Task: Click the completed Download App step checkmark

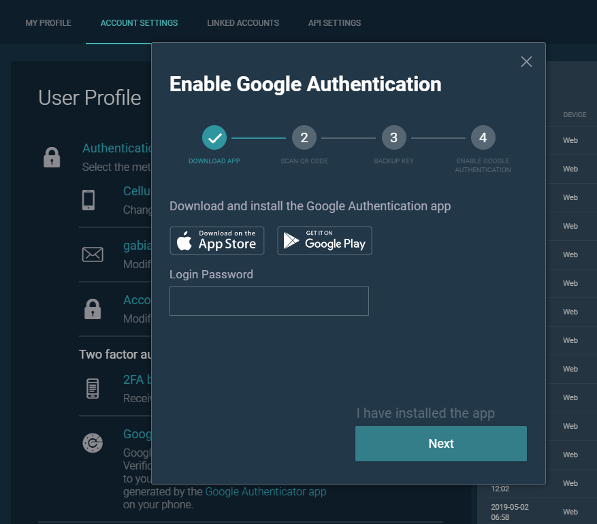Action: pos(214,137)
